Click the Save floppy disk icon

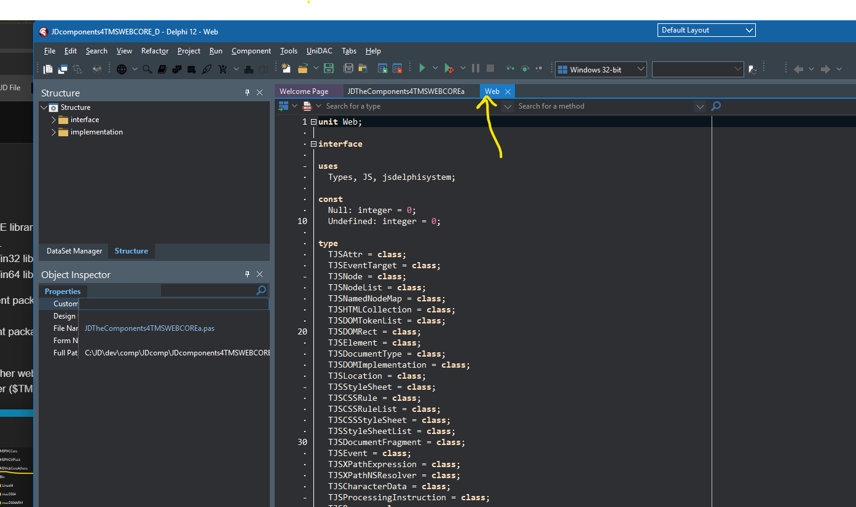(329, 69)
